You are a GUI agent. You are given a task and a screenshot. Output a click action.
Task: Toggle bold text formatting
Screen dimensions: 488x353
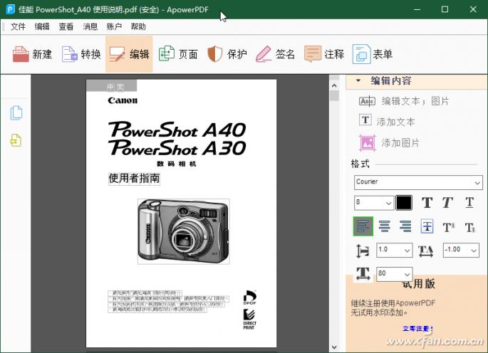click(x=427, y=203)
